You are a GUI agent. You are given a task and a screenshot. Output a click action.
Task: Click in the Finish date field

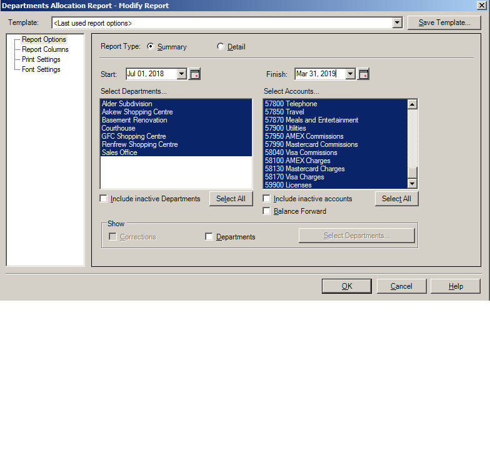click(320, 74)
